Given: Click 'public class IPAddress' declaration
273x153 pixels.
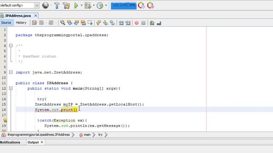Looking at the screenshot, I should (42, 83).
